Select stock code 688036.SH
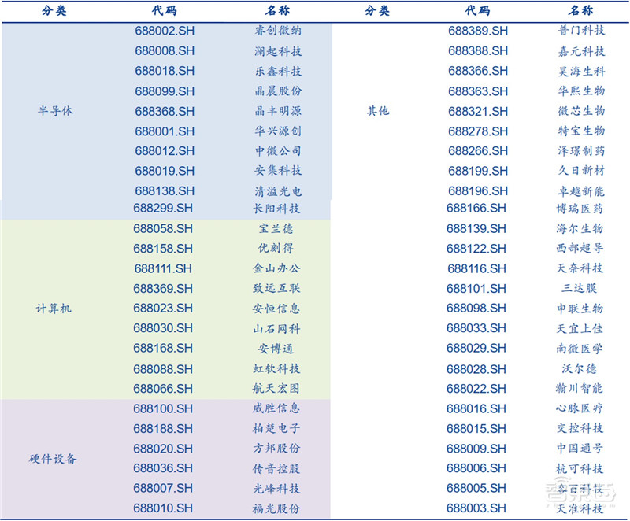 163,468
